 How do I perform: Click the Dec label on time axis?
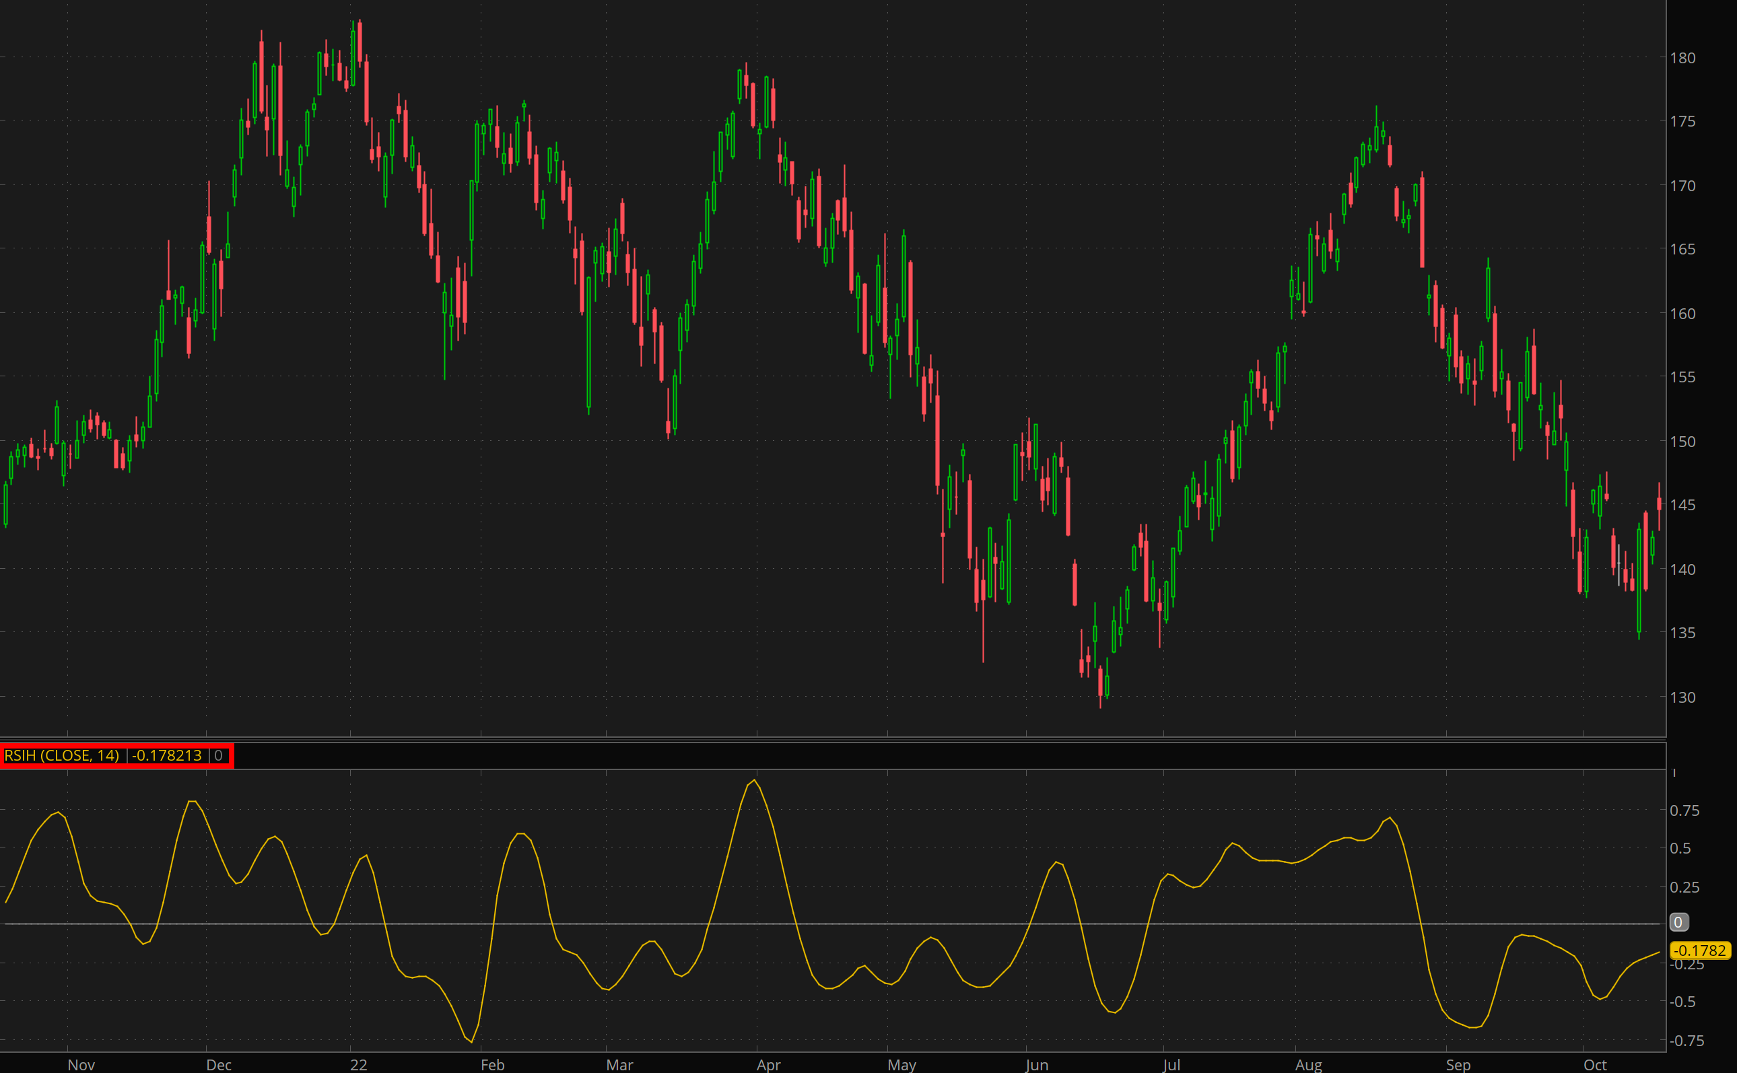point(219,1064)
